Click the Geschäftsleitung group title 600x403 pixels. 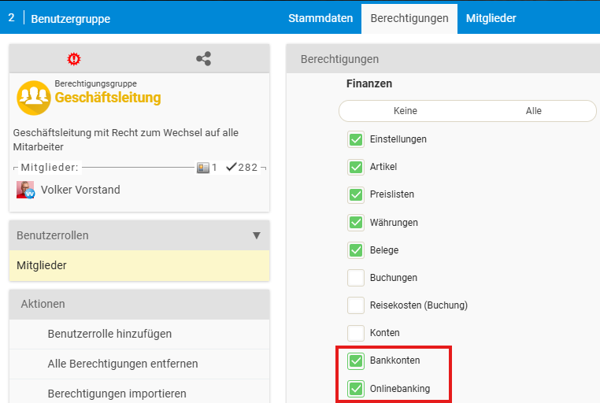click(108, 98)
